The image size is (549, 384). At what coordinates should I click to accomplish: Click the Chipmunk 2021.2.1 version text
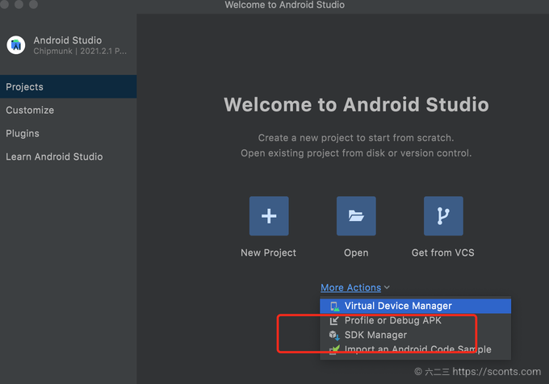click(80, 51)
